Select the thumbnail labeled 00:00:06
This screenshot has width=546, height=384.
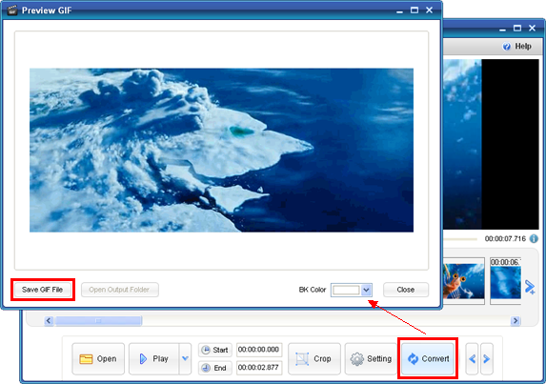(505, 281)
